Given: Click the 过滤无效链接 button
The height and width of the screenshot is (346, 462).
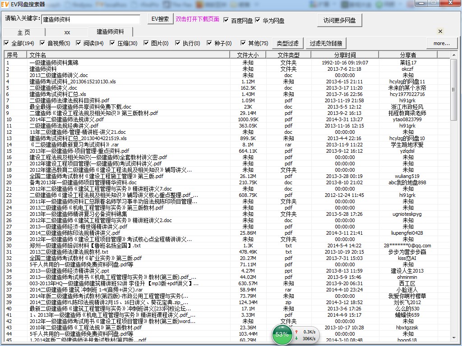Looking at the screenshot, I should (x=326, y=43).
